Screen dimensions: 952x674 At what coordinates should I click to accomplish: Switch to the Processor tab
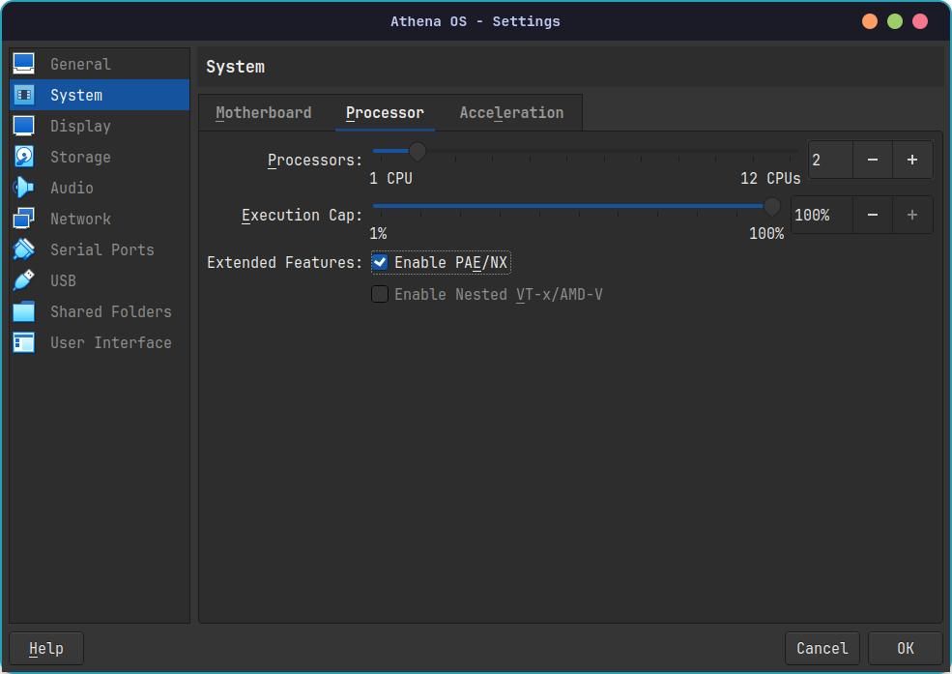point(385,112)
